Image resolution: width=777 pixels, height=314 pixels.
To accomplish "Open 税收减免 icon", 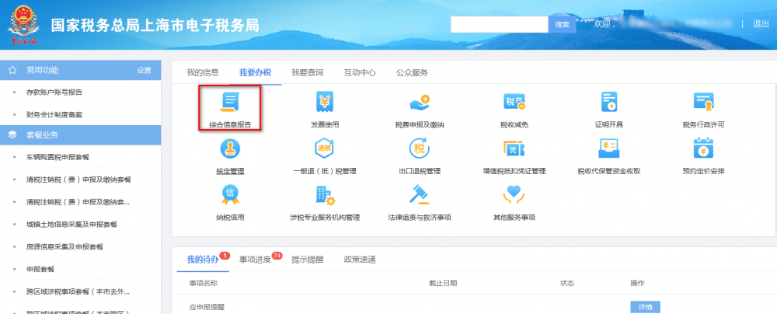I will [514, 102].
